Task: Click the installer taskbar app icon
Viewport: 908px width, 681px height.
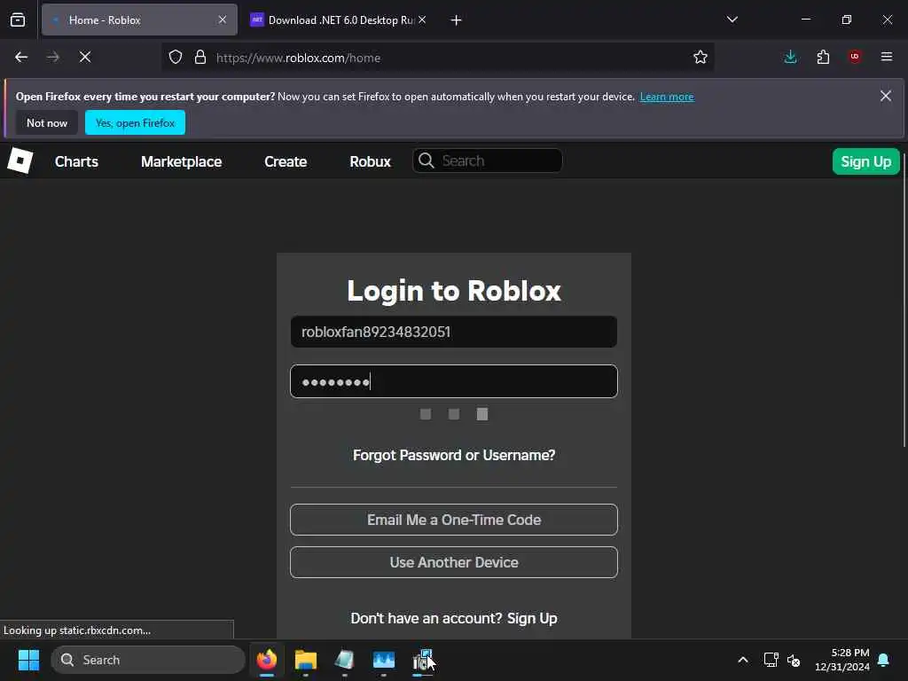Action: (423, 660)
